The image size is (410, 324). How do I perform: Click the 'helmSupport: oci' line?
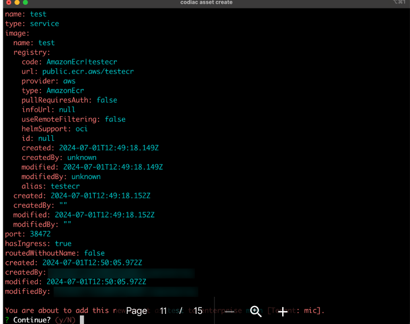tap(54, 129)
